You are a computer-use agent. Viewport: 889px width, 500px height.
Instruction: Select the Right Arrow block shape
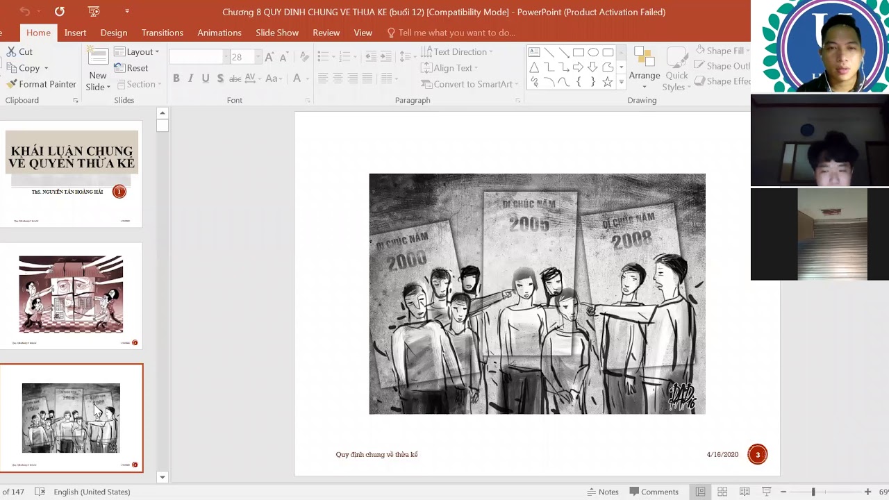pyautogui.click(x=578, y=67)
